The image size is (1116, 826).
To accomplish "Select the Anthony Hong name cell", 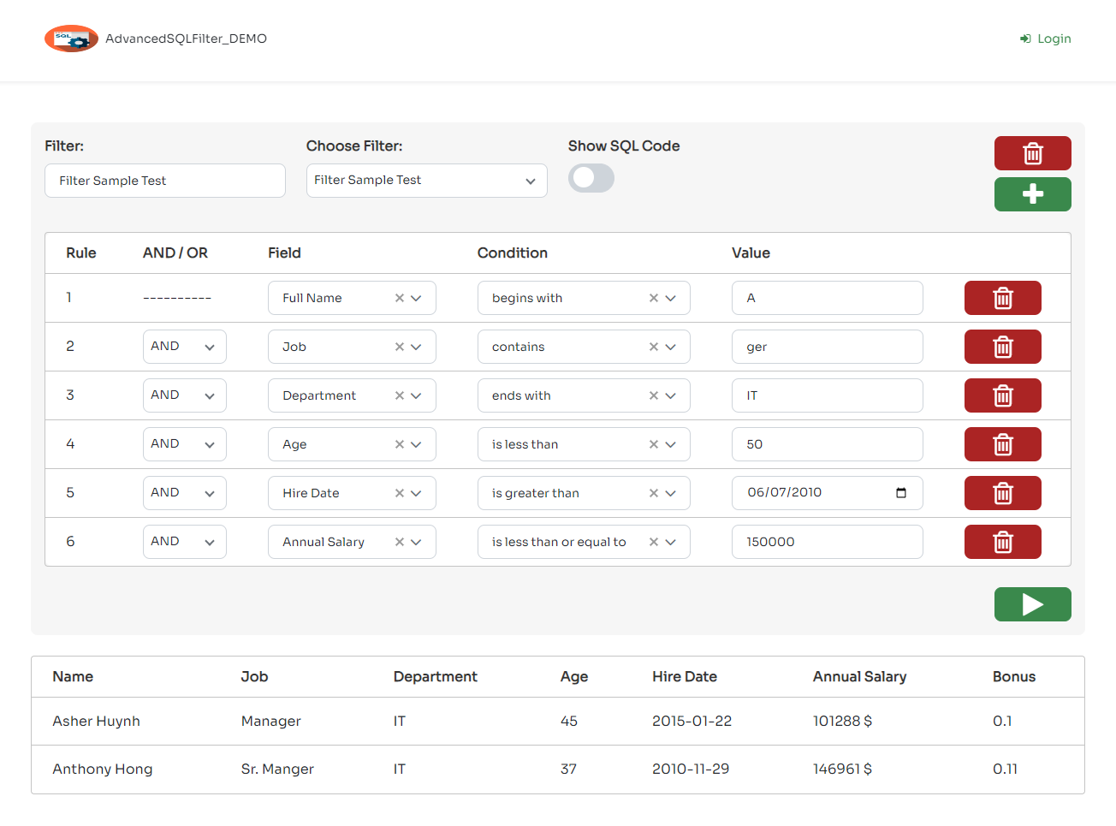I will [103, 769].
